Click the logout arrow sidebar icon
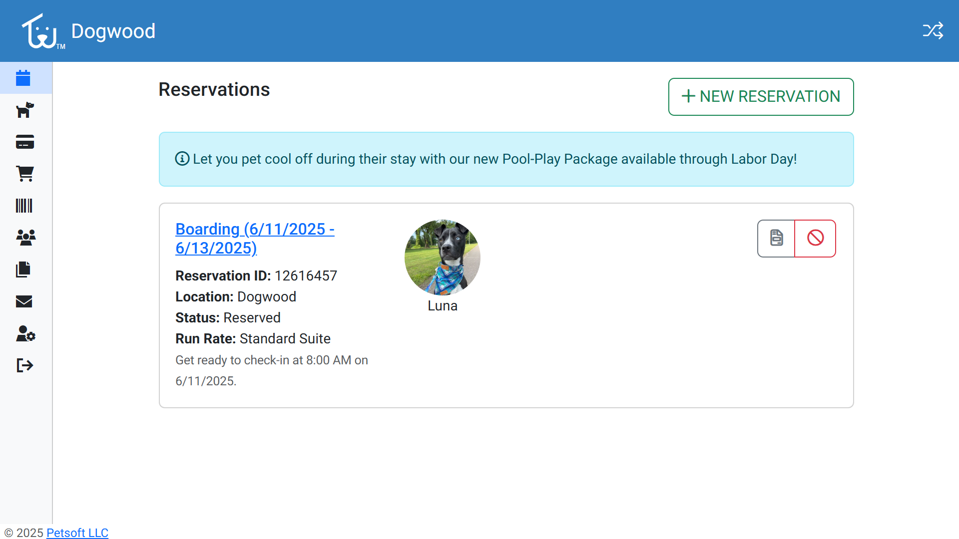The width and height of the screenshot is (959, 539). (24, 365)
